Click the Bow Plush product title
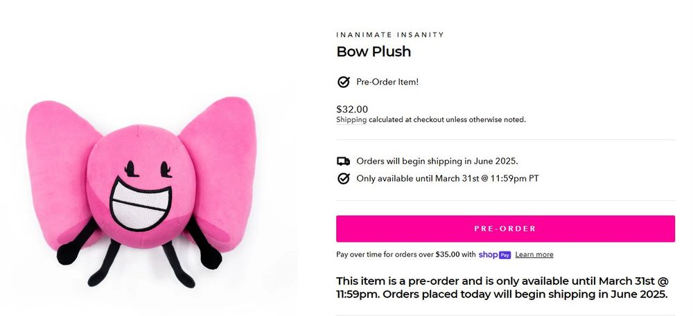The height and width of the screenshot is (316, 693). pyautogui.click(x=374, y=52)
